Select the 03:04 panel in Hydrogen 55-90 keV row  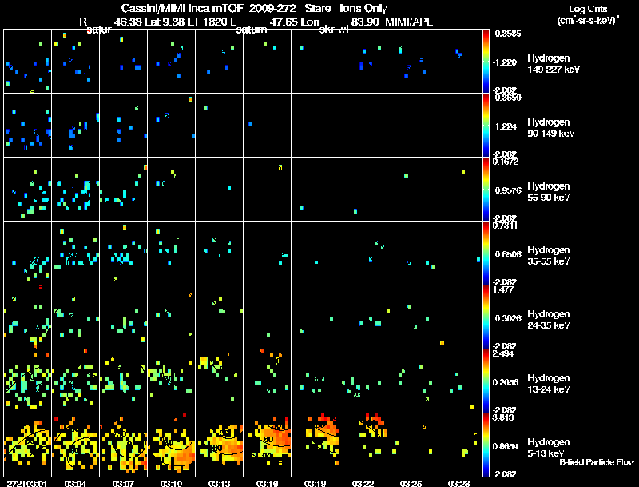click(x=75, y=189)
